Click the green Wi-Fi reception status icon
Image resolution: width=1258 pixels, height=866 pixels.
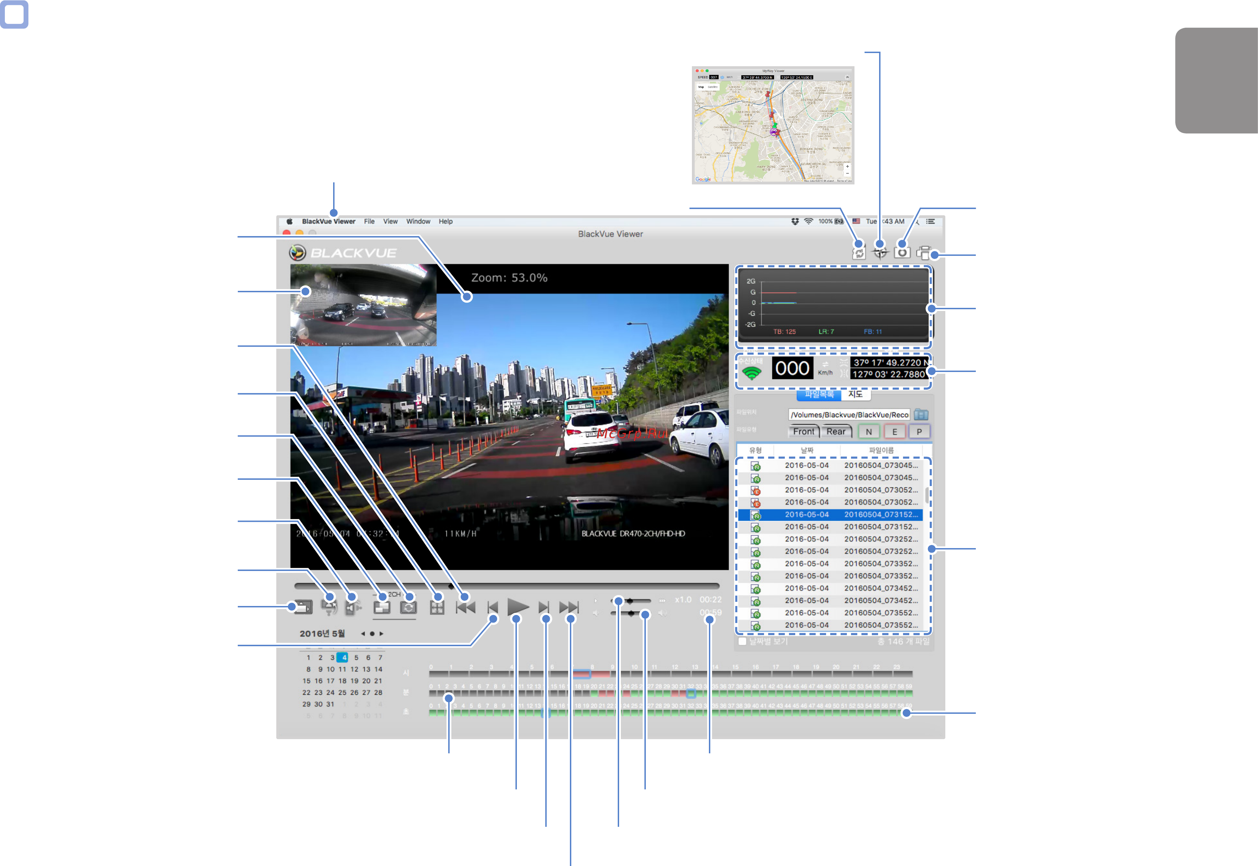coord(752,373)
